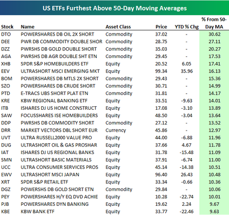This screenshot has width=229, height=215.
Task: Click the DGZ ticker symbol
Action: 6,189
